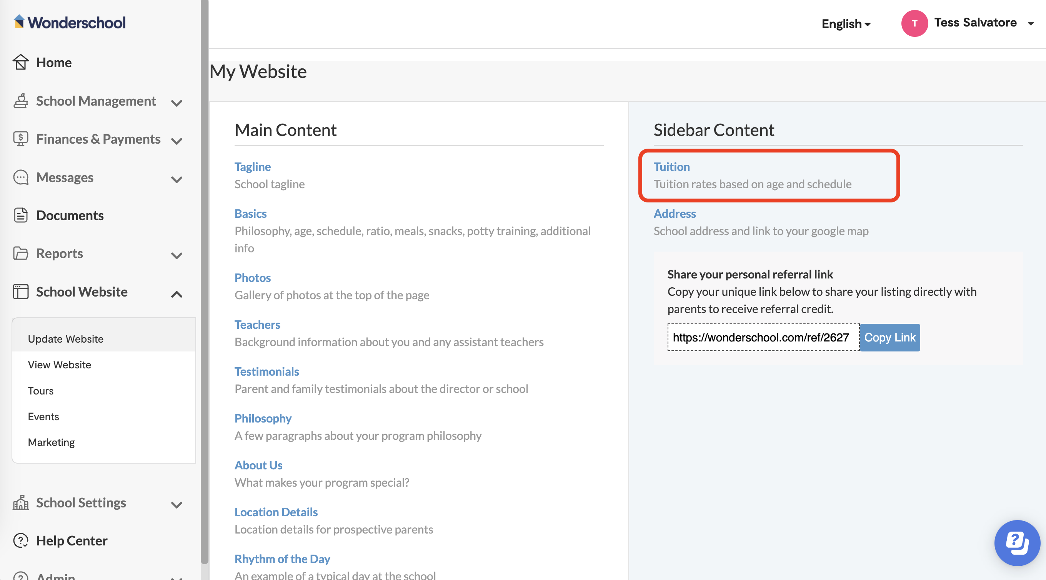
Task: Open Documents in the sidebar
Action: tap(70, 215)
